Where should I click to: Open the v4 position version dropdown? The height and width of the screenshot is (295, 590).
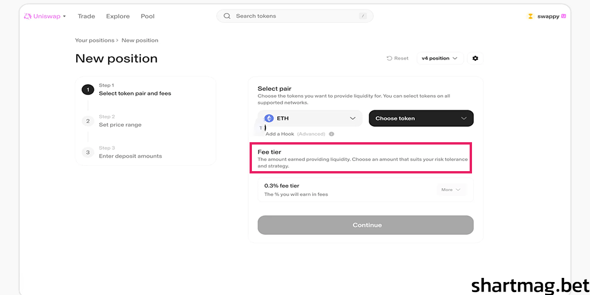(439, 58)
